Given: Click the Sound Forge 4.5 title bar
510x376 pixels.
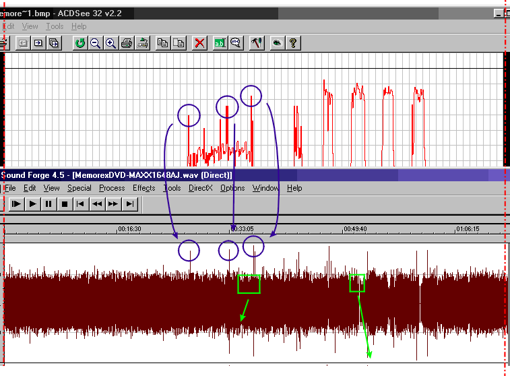Looking at the screenshot, I should [254, 175].
